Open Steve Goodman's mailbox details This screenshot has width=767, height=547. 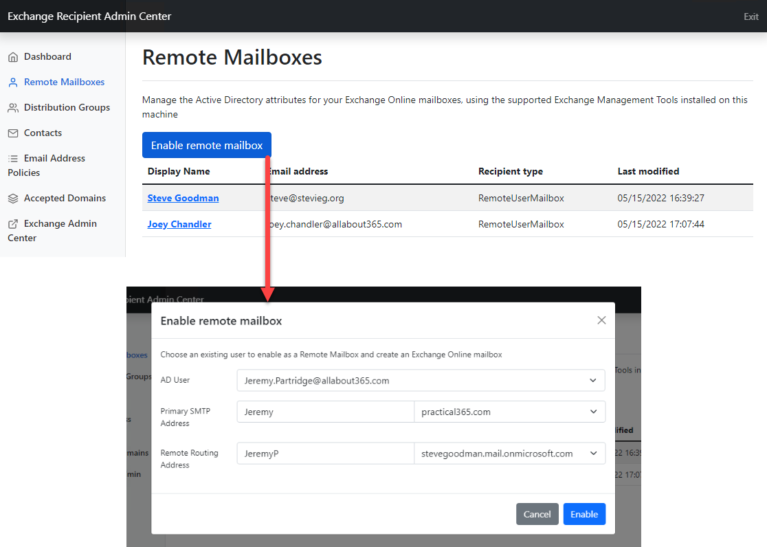(183, 197)
